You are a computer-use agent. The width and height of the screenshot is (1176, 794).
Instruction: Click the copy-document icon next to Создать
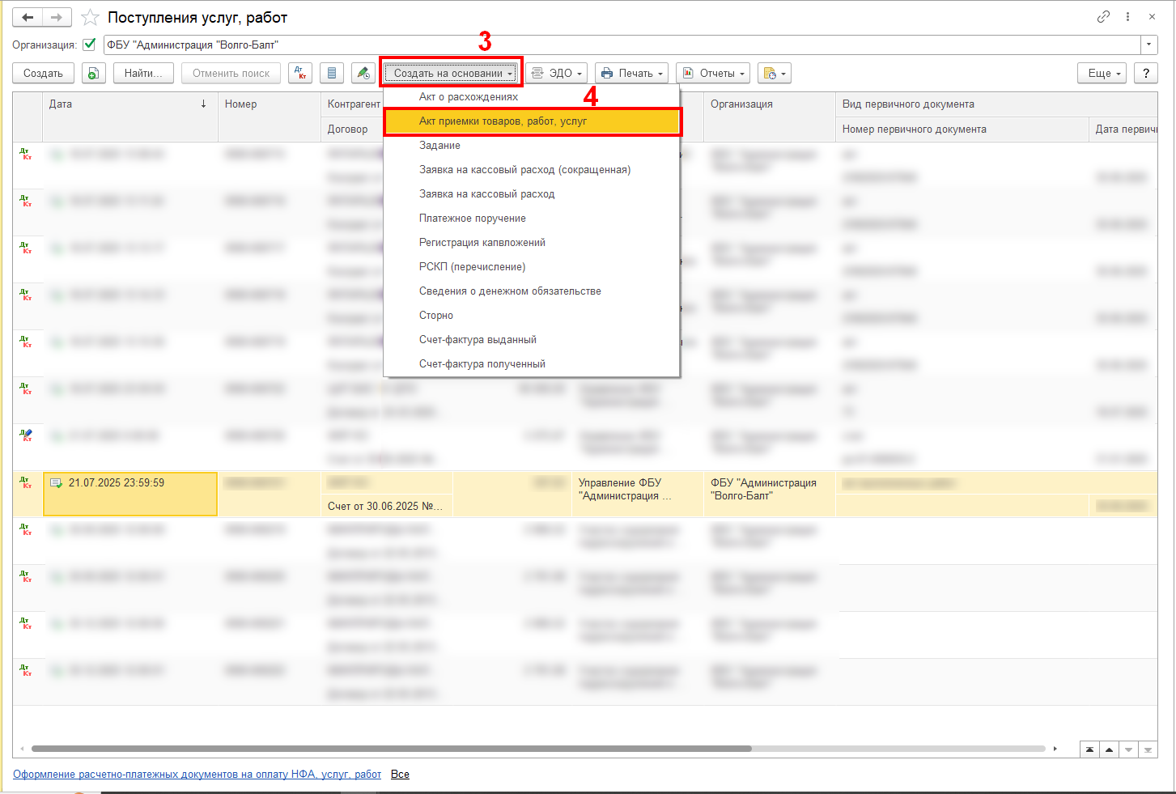93,73
